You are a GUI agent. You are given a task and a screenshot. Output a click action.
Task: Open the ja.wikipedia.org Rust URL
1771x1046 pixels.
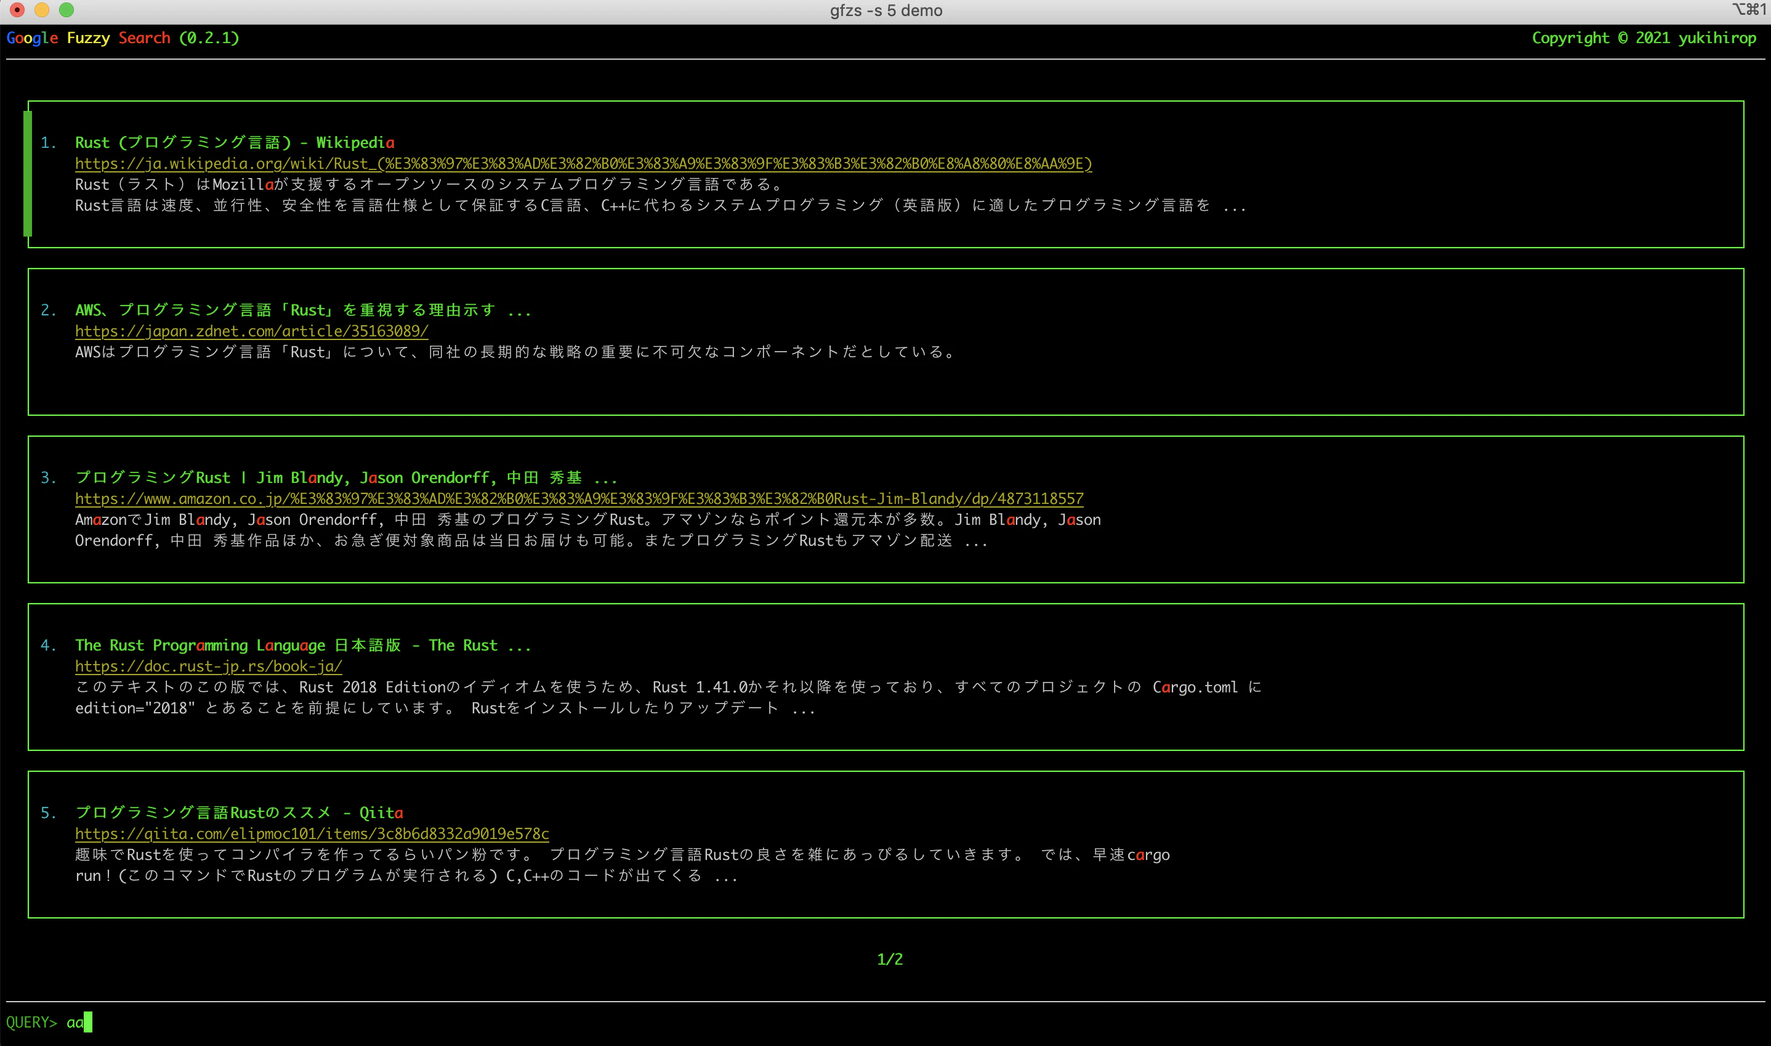(583, 163)
